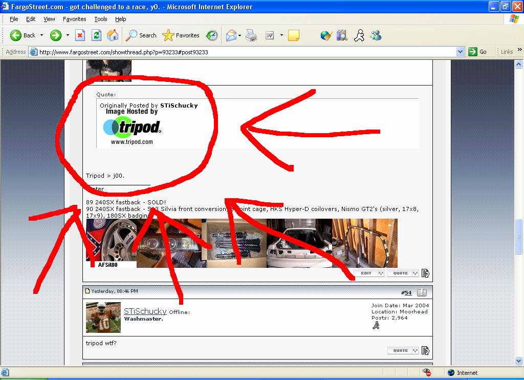Click the vertical scrollbar up arrow
The width and height of the screenshot is (524, 380).
tap(519, 64)
